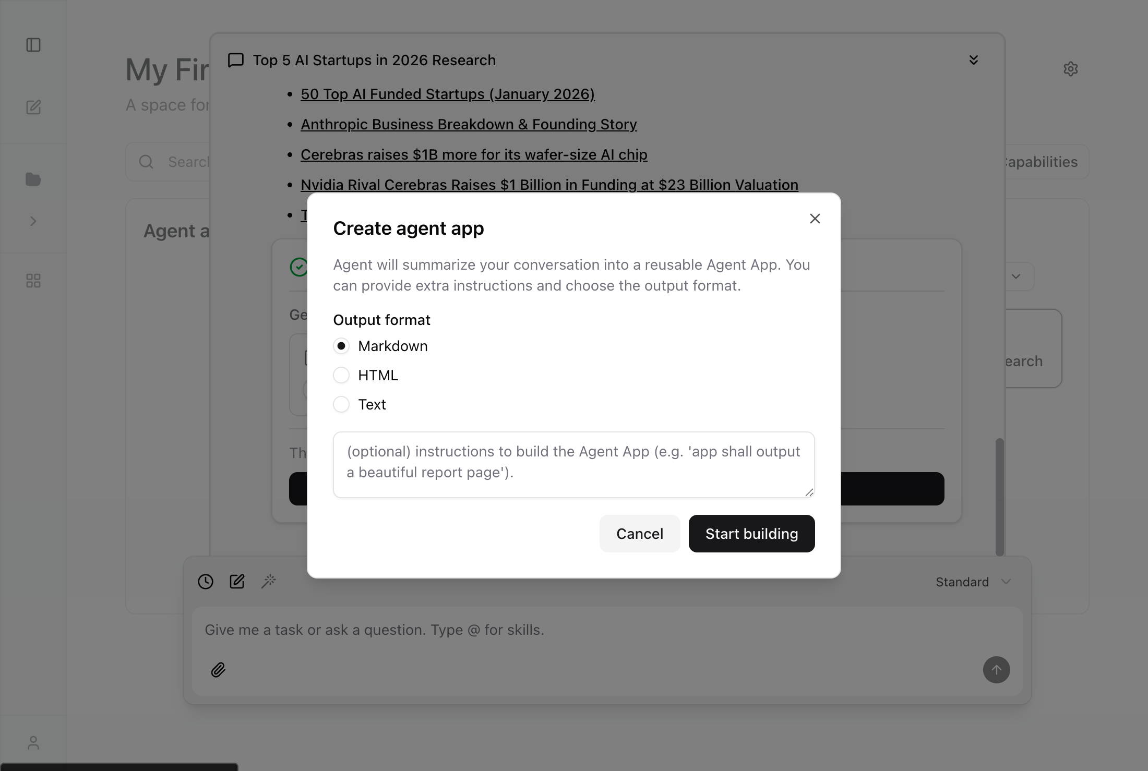Open the apps grid icon in sidebar

point(33,280)
